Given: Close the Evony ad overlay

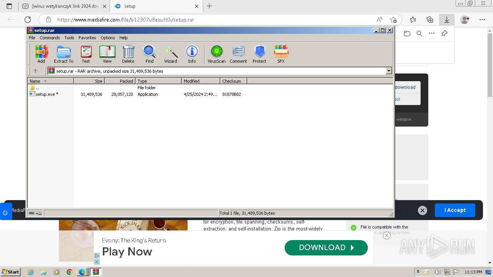Looking at the screenshot, I should point(387,235).
